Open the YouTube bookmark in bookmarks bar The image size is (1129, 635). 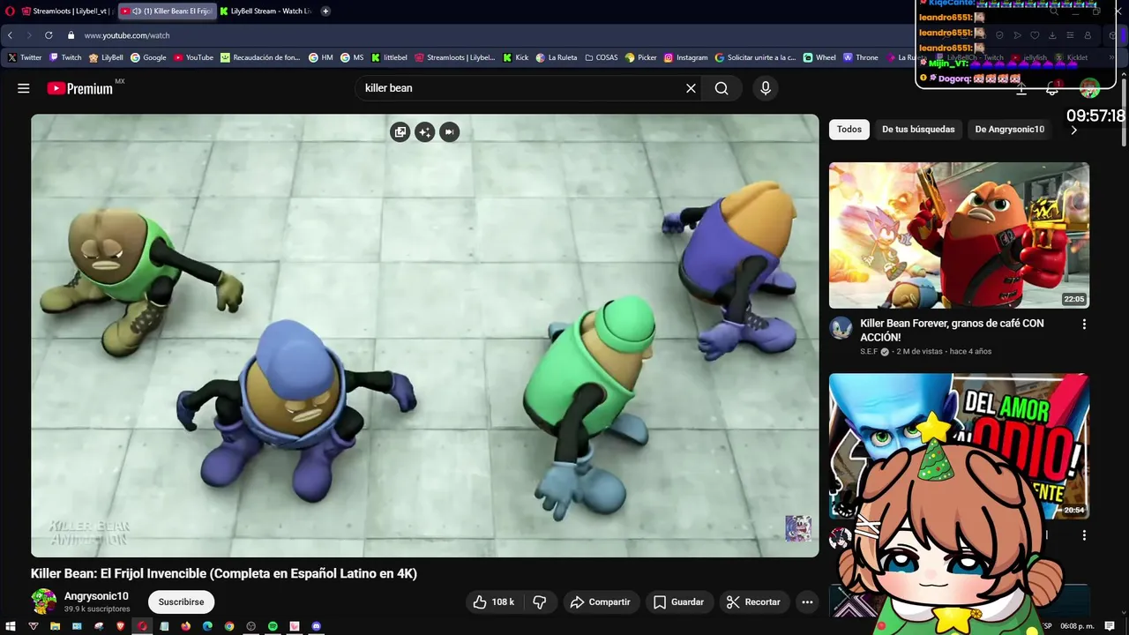click(193, 57)
